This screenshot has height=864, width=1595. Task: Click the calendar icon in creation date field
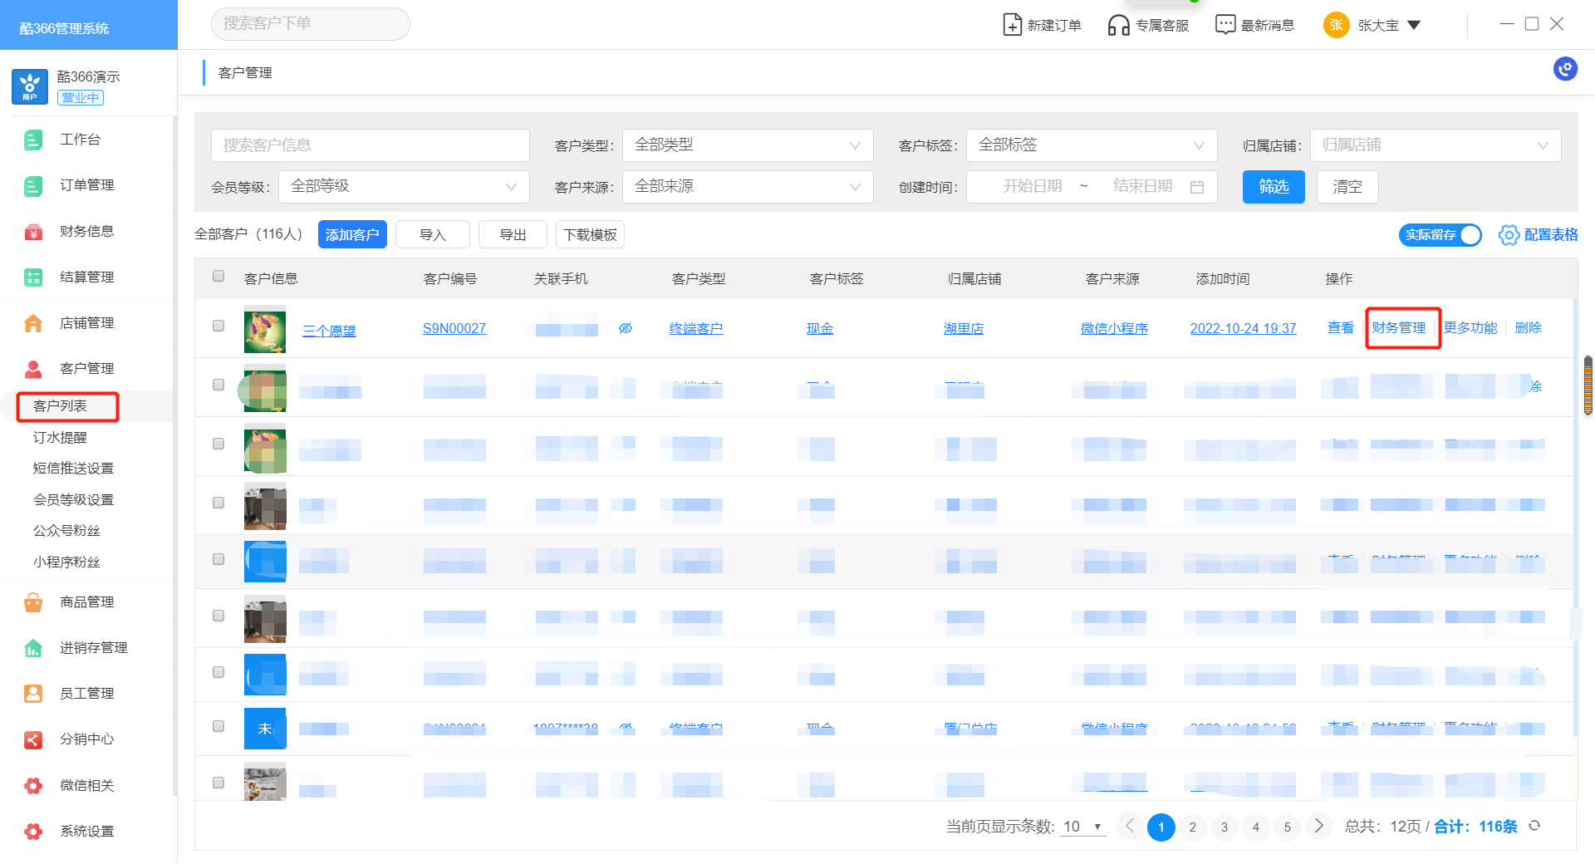pyautogui.click(x=1197, y=187)
